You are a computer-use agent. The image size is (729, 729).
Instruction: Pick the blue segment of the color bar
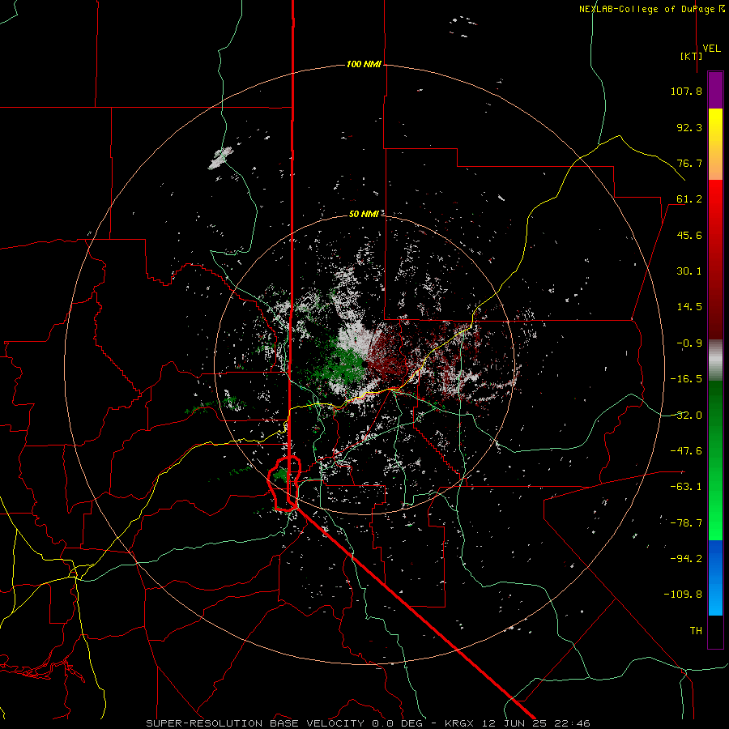(715, 578)
